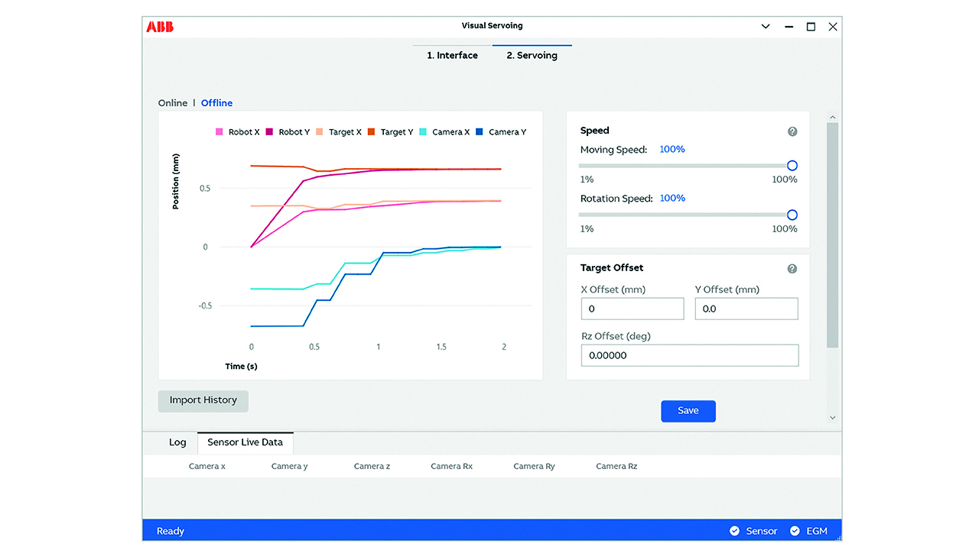Open the window options chevron
This screenshot has height=550, width=979.
(766, 25)
